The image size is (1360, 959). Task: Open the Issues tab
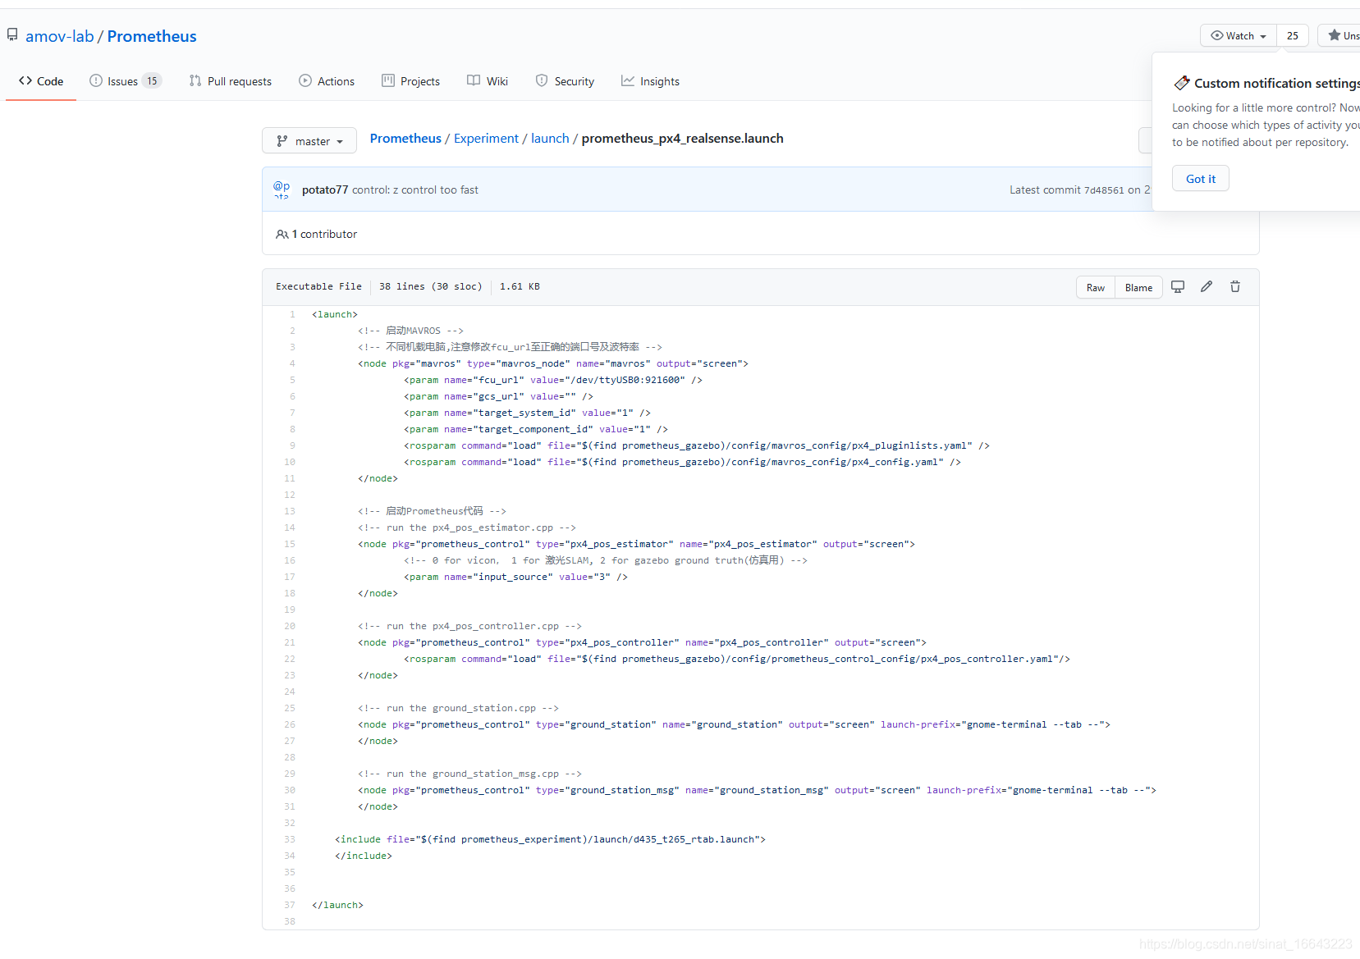click(126, 81)
